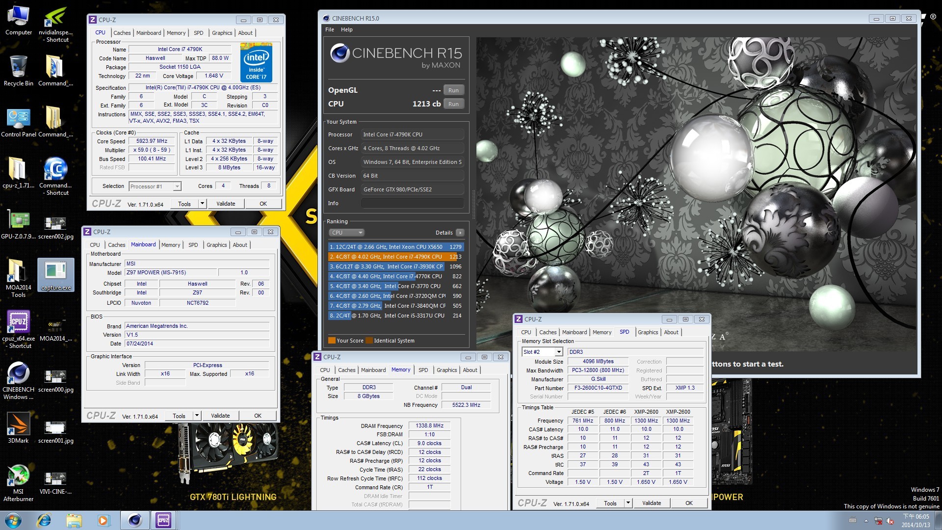Click Validate in the CPU-Z CPU window

click(226, 204)
